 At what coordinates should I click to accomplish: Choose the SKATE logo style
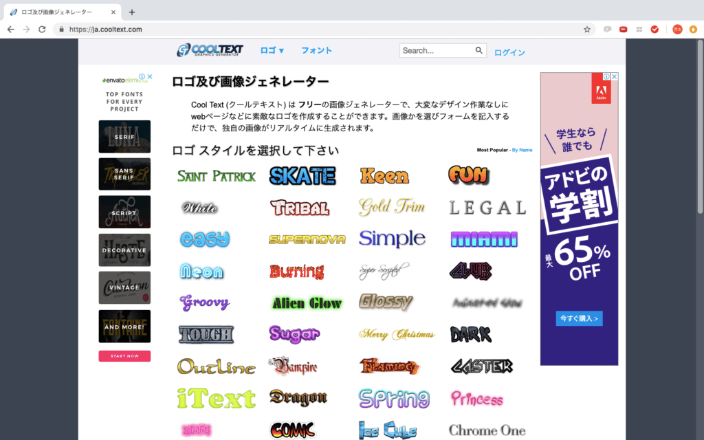pyautogui.click(x=302, y=176)
